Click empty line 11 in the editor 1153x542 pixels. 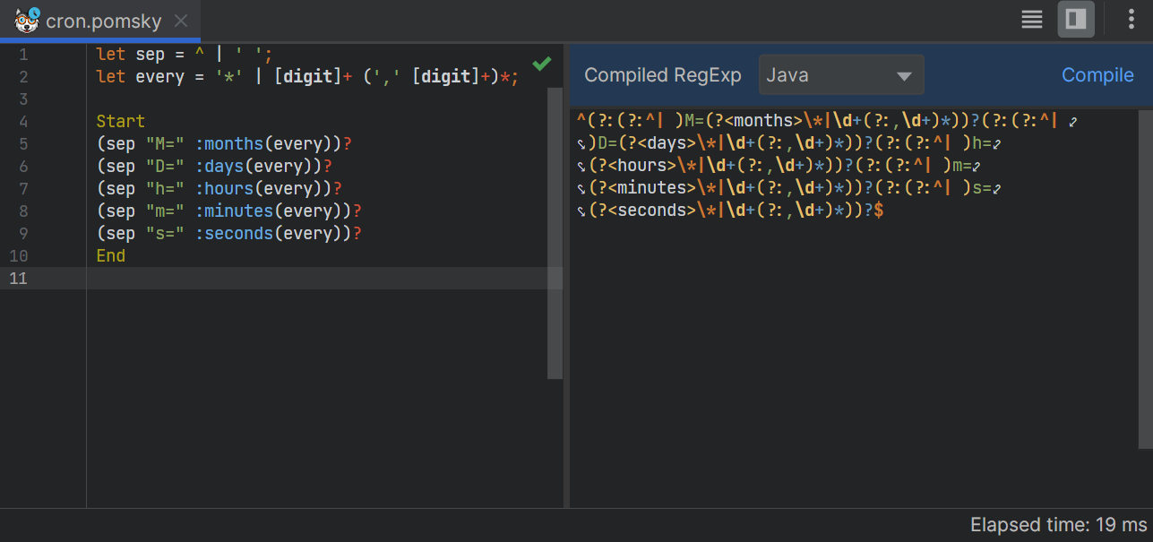click(x=324, y=279)
